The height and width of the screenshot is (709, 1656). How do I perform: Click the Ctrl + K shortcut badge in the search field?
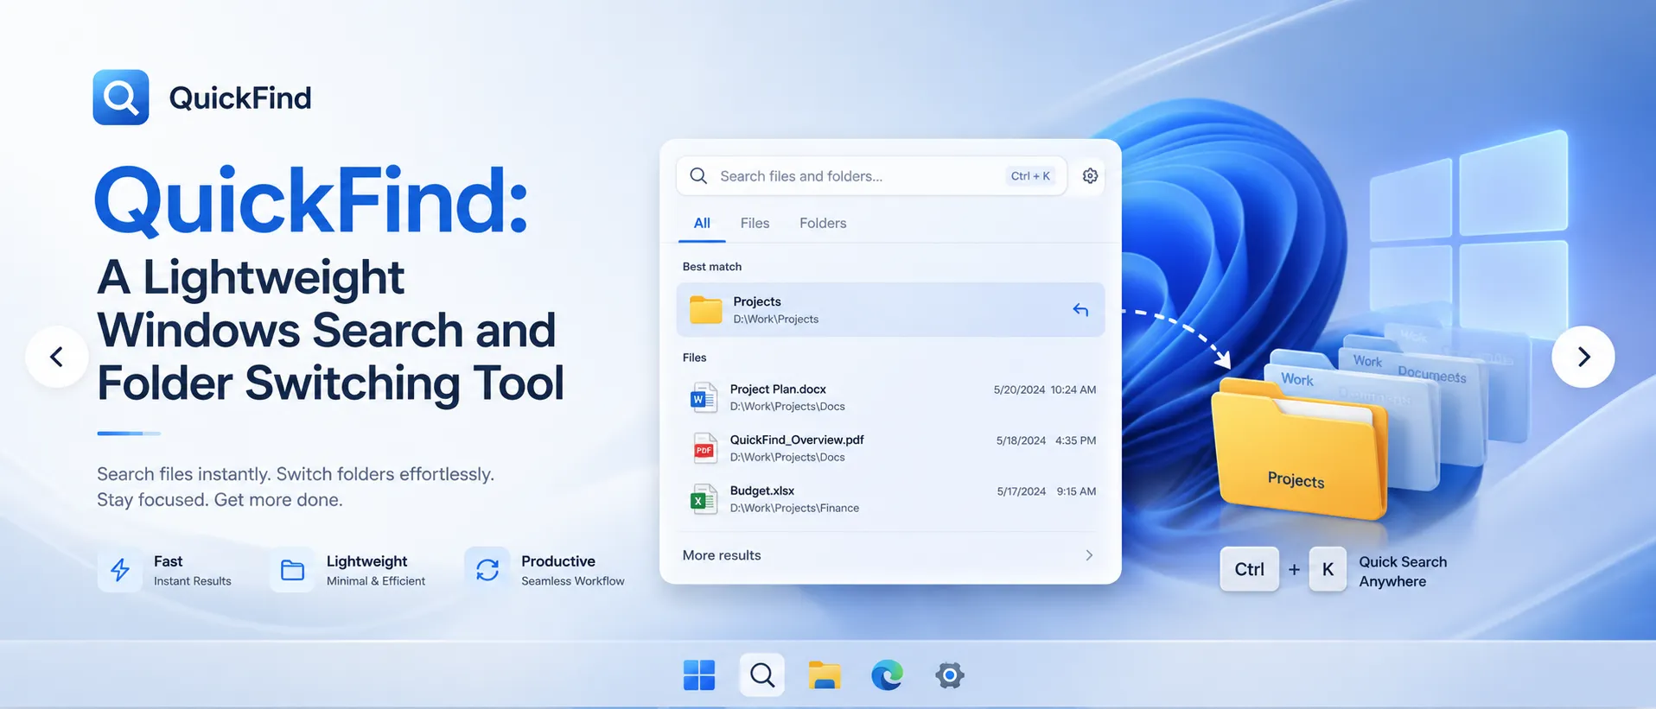point(1030,176)
